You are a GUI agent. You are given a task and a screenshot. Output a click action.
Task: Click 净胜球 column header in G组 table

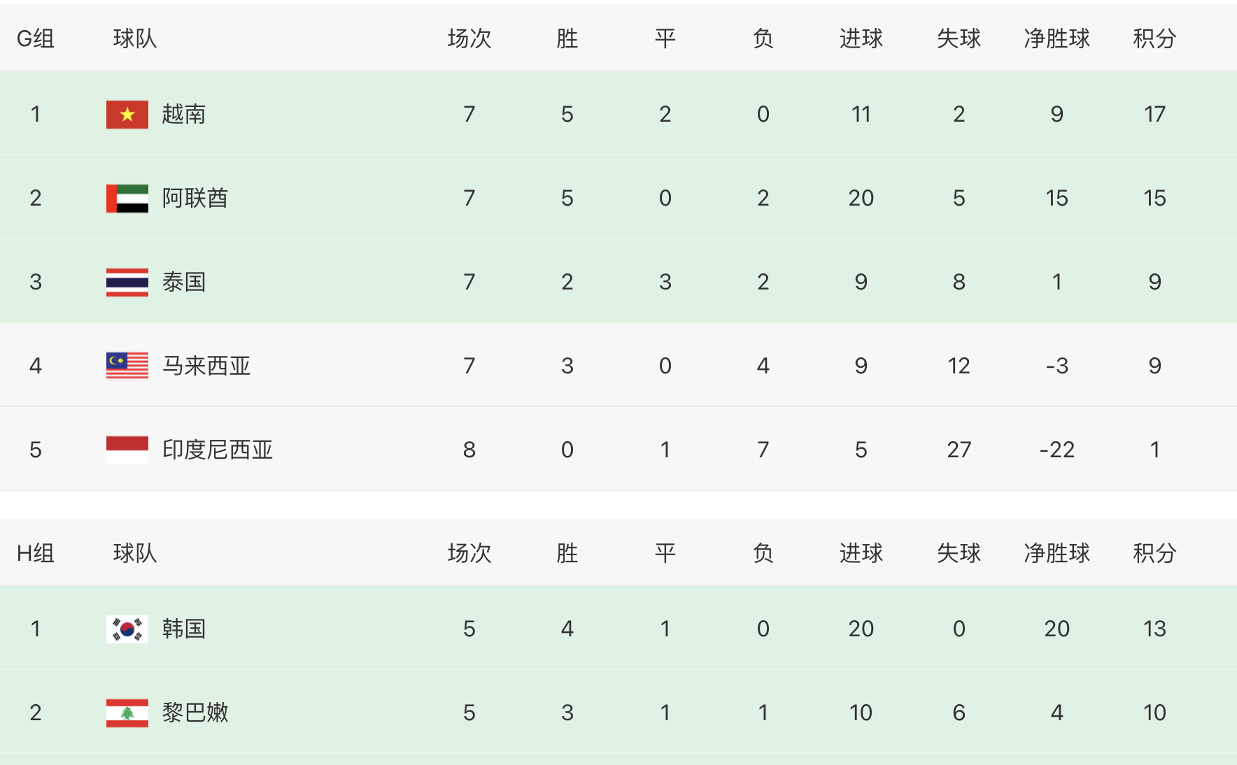tap(1056, 38)
